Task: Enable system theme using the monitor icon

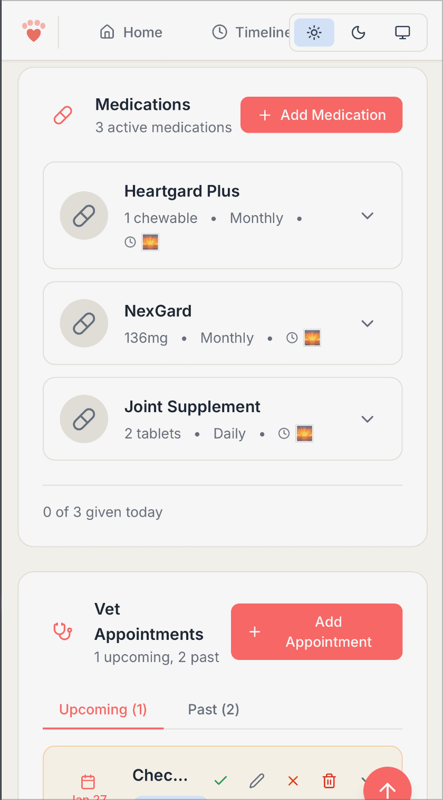Action: (402, 32)
